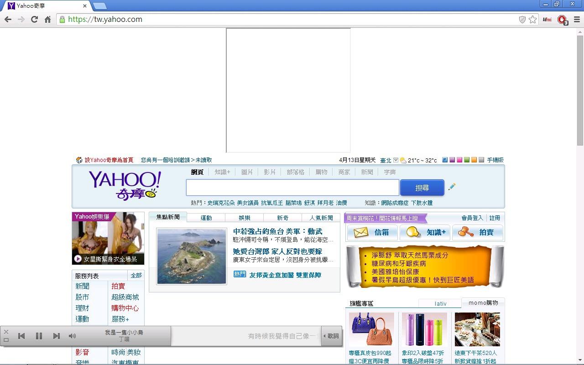This screenshot has width=584, height=365.
Task: Skip to next track in music player
Action: click(x=56, y=336)
